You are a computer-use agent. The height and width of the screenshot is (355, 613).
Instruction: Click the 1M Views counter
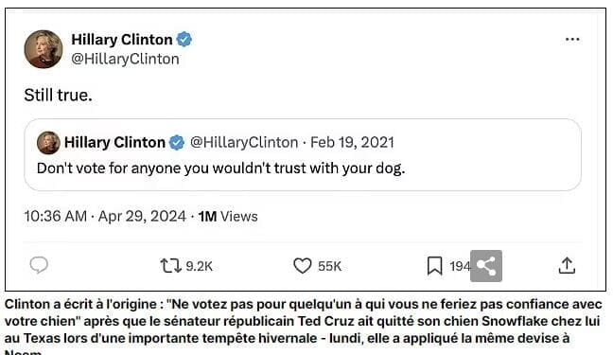coord(228,217)
